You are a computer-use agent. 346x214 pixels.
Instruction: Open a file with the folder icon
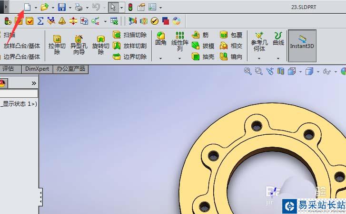tap(45, 7)
